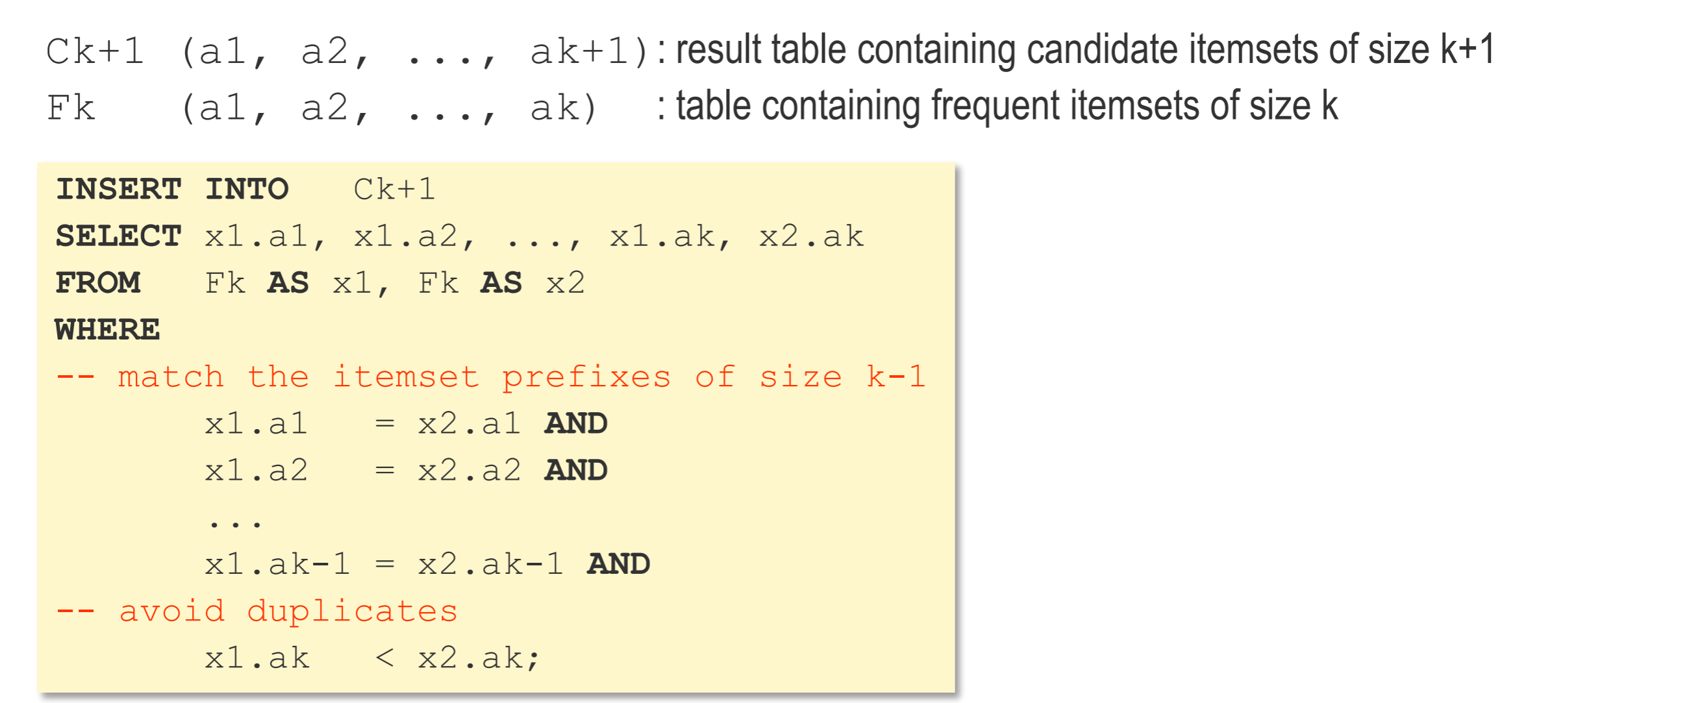1704x703 pixels.
Task: Click the 'Fk' heading at top left
Action: (71, 107)
